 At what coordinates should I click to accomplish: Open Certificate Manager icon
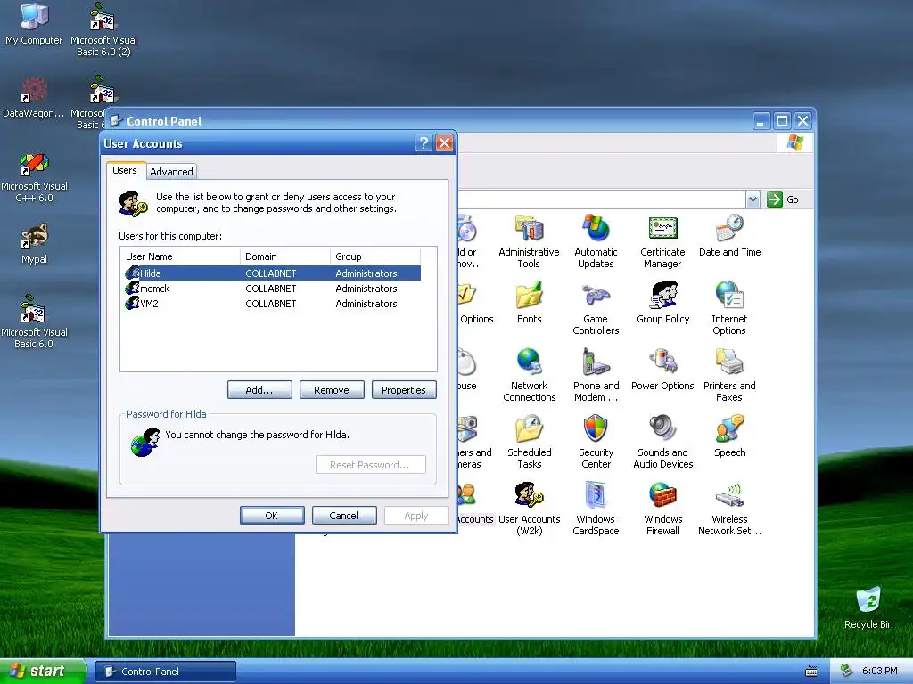point(662,242)
